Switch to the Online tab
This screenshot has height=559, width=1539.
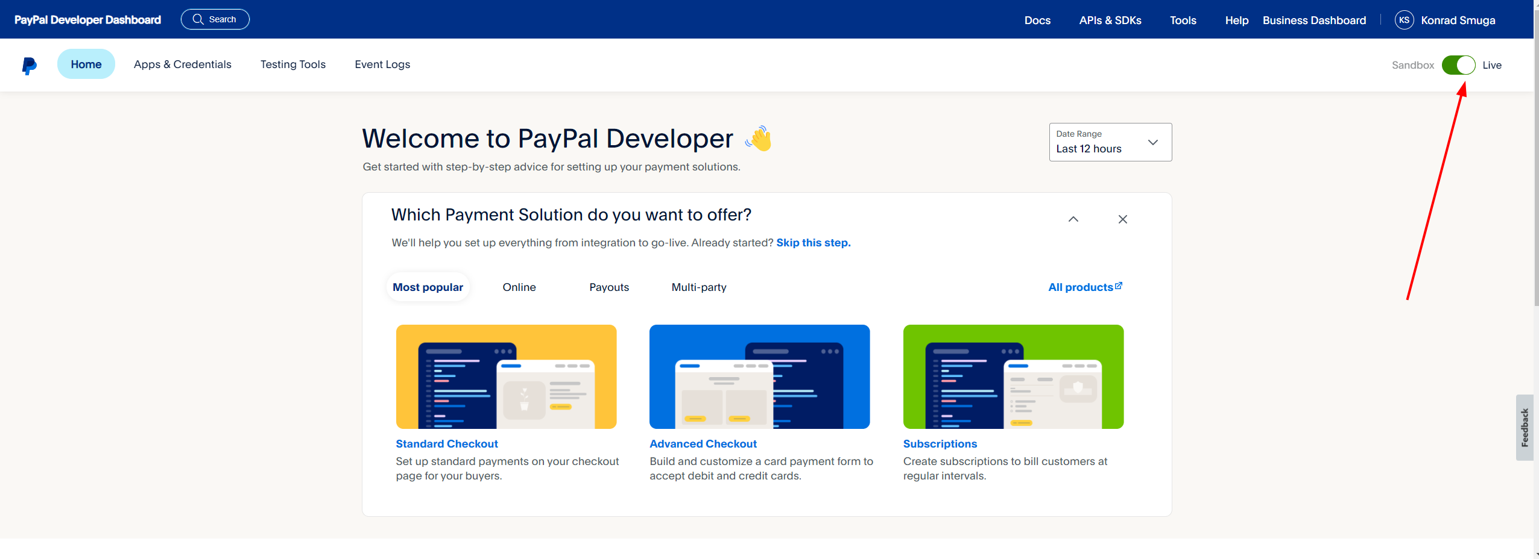(x=519, y=287)
